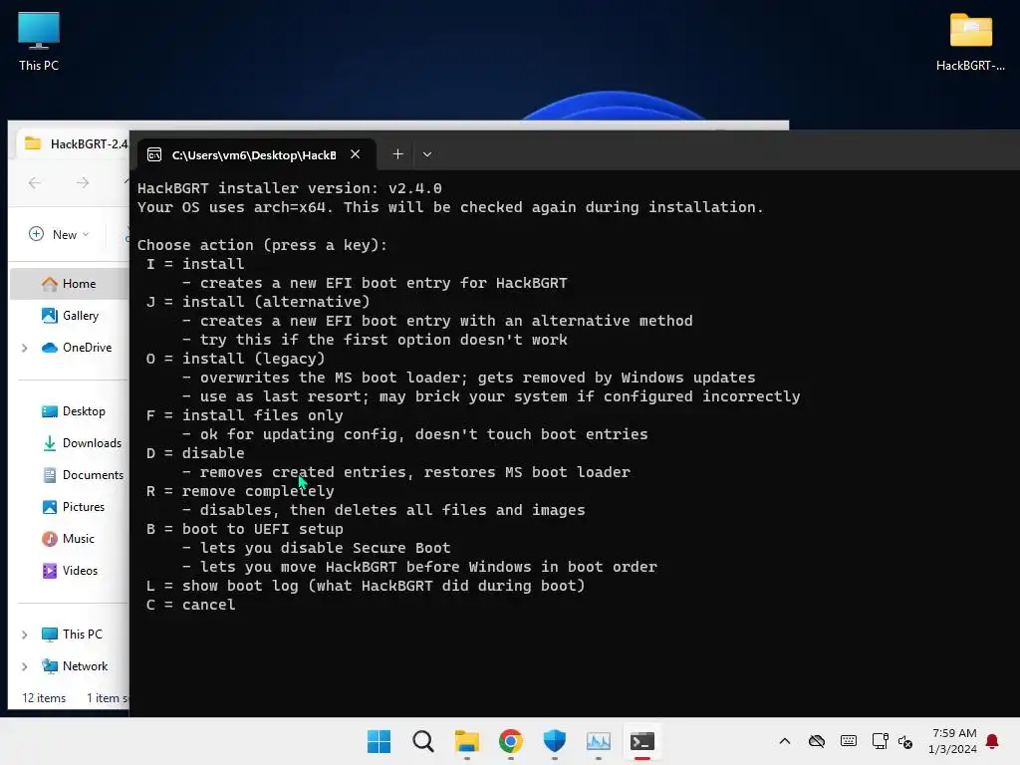Screen dimensions: 1020x765
Task: Expand OneDrive tree node
Action: pyautogui.click(x=25, y=348)
